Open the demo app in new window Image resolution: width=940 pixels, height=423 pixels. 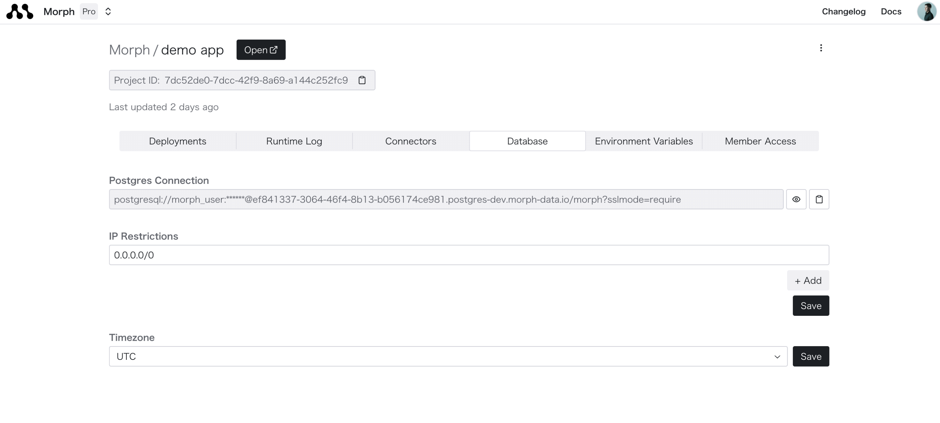tap(261, 50)
